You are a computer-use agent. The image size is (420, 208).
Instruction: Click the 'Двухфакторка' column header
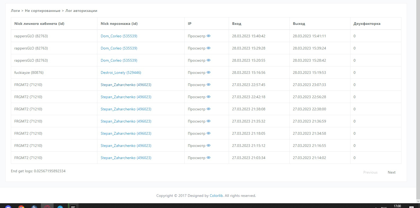click(367, 24)
